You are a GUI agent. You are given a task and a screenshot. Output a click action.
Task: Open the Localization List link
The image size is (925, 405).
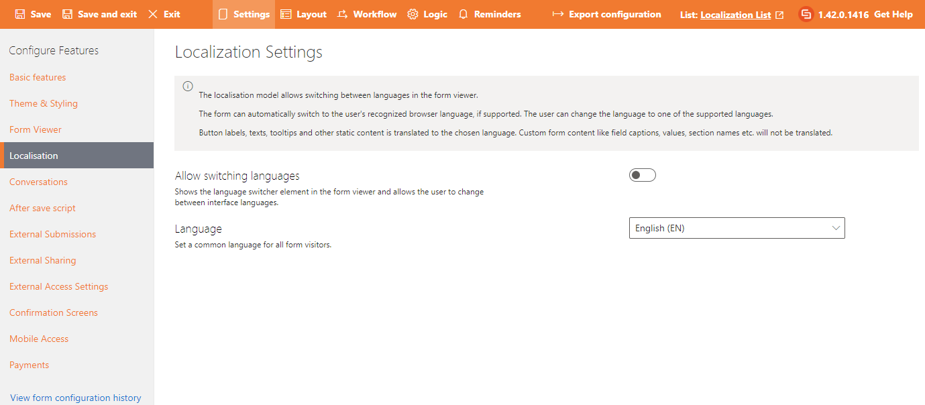[735, 15]
